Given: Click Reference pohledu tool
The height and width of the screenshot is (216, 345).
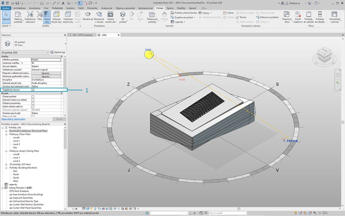Looking at the screenshot, I should pos(267,17).
